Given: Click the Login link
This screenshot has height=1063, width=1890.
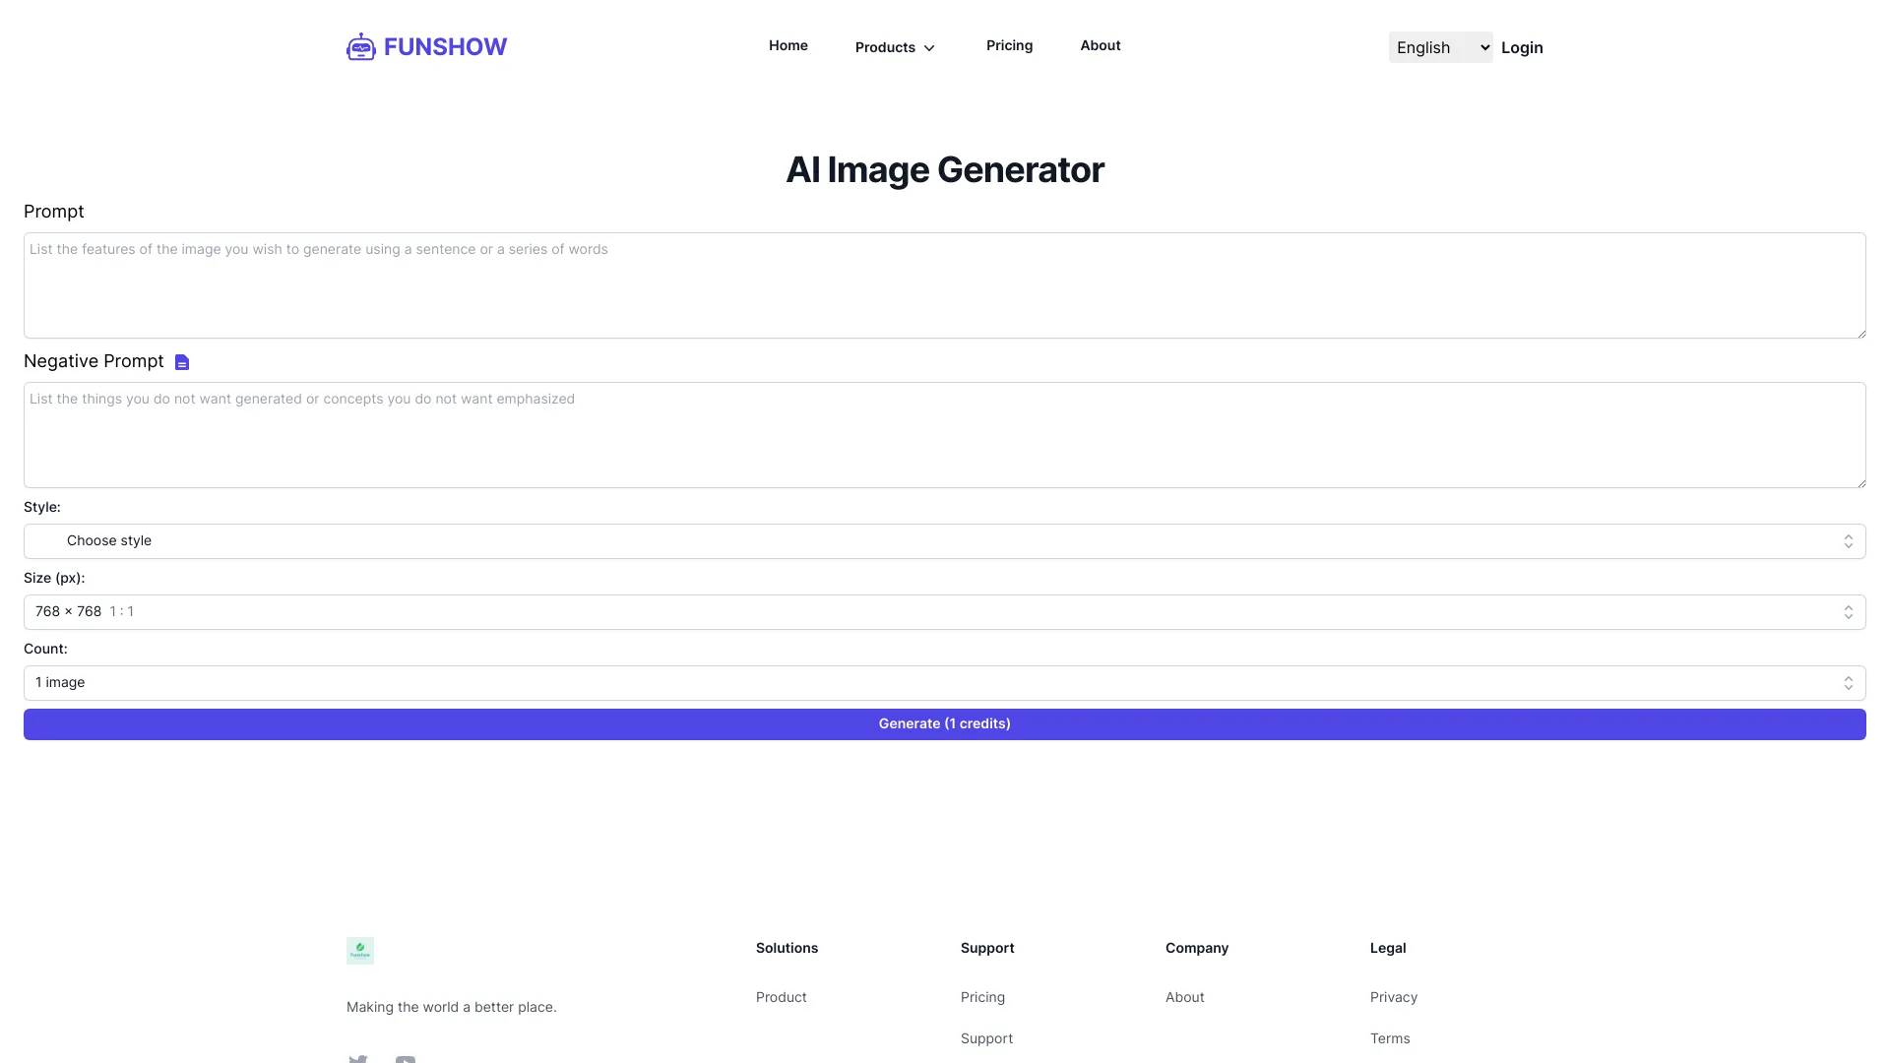Looking at the screenshot, I should [1521, 46].
